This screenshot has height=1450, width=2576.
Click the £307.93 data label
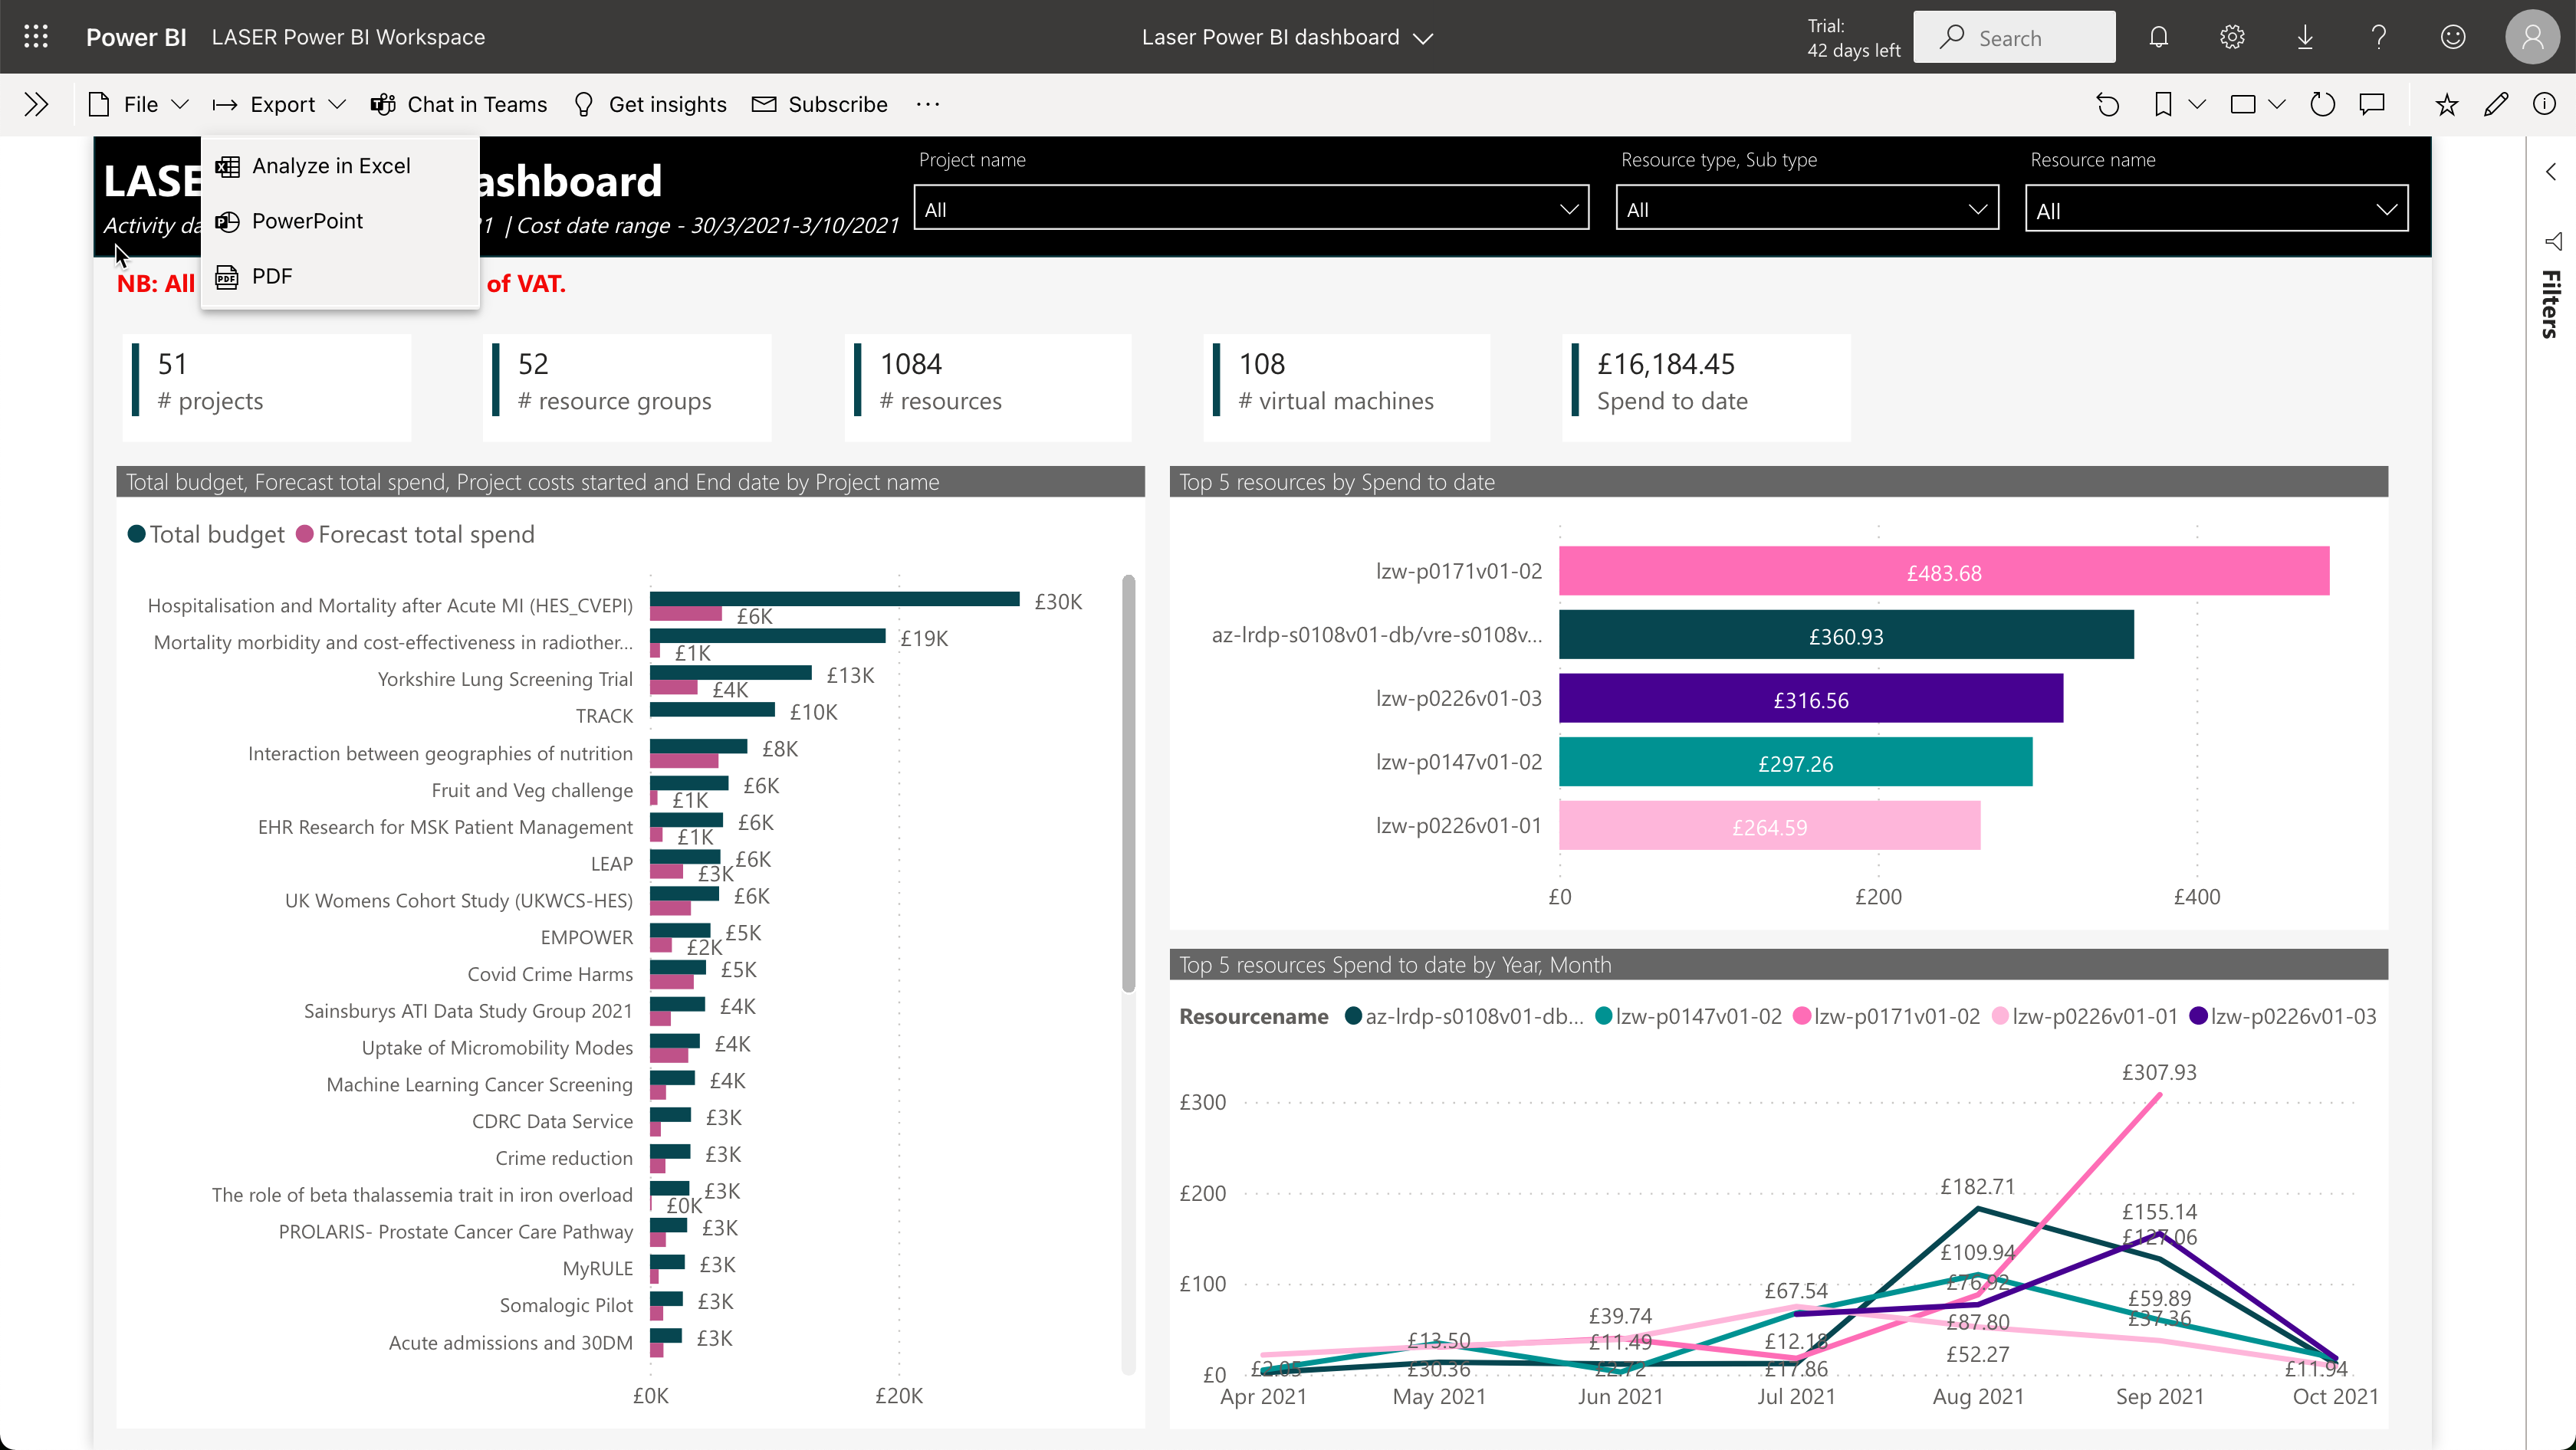click(x=2159, y=1072)
